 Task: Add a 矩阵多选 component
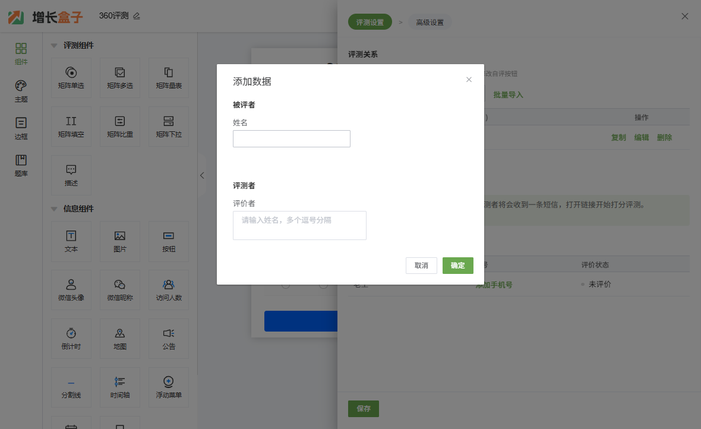(120, 78)
